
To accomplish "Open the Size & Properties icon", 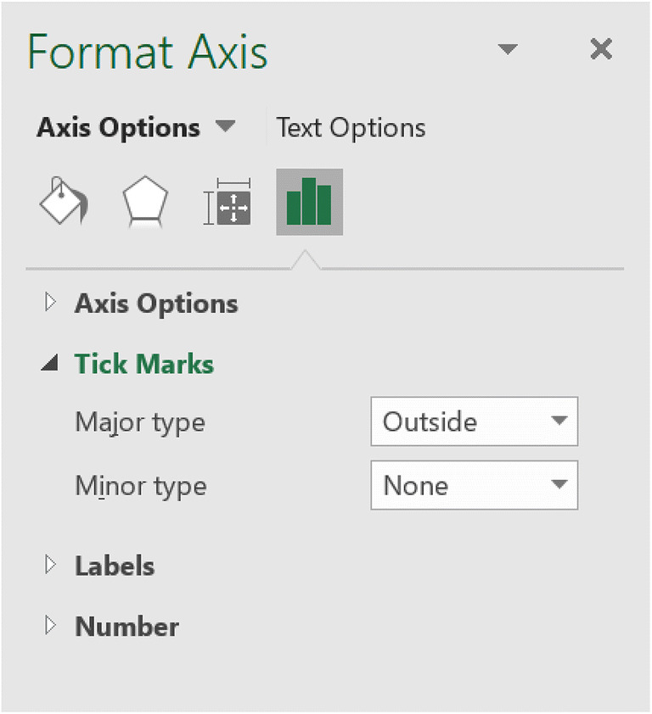I will [228, 204].
